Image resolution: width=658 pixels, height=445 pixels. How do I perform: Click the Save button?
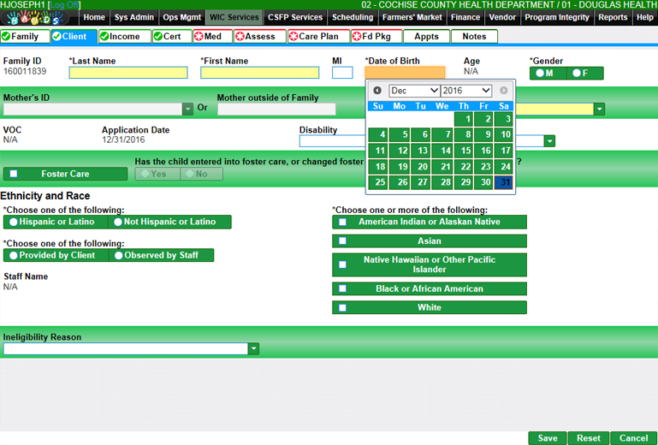548,438
